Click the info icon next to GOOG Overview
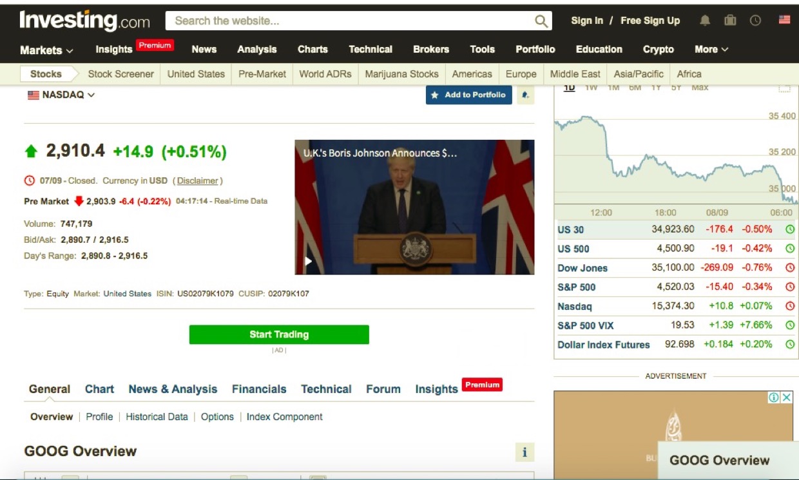 (525, 452)
